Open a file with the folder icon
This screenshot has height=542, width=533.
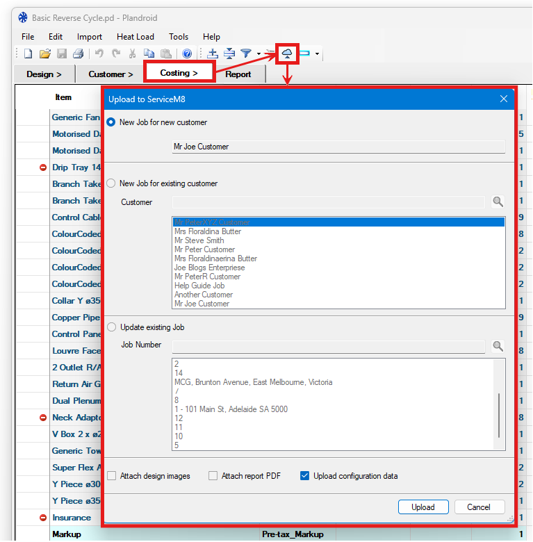click(x=45, y=54)
